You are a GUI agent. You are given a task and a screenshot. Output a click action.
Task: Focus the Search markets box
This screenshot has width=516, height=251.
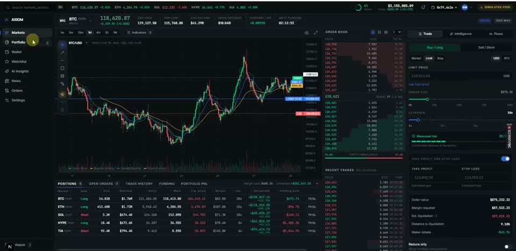(x=34, y=7)
